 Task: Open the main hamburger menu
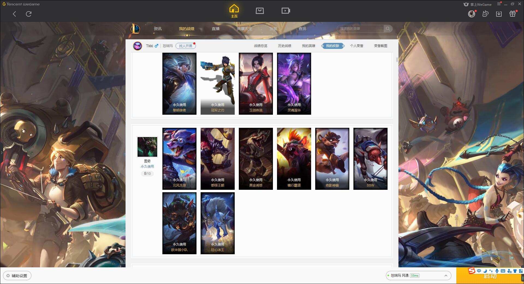tap(499, 4)
